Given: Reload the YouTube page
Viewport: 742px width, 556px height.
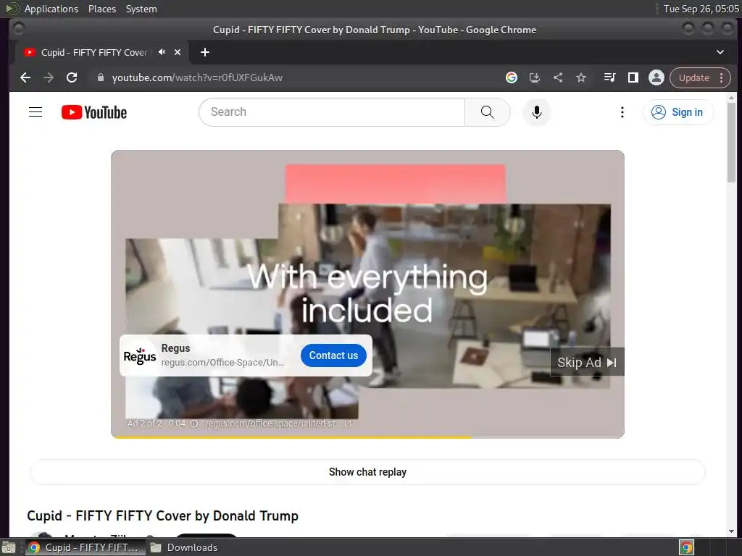Looking at the screenshot, I should point(72,77).
